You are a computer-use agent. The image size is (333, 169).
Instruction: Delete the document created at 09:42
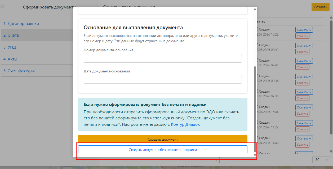[302, 52]
